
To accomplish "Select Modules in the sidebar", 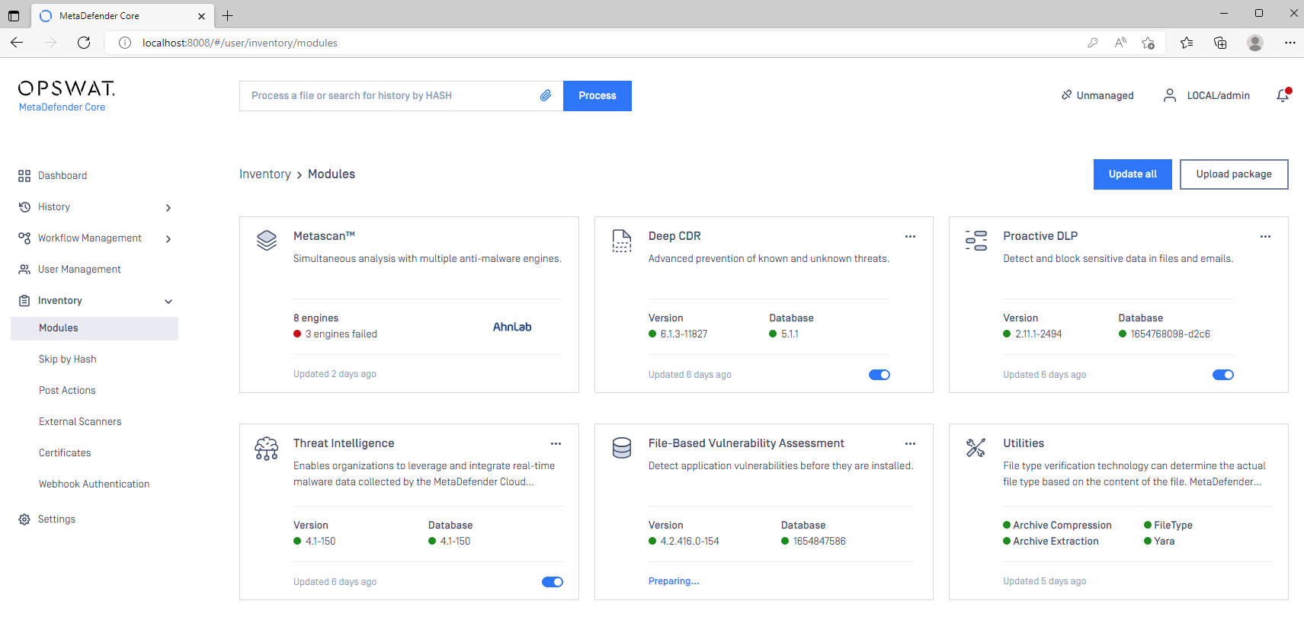I will point(95,328).
